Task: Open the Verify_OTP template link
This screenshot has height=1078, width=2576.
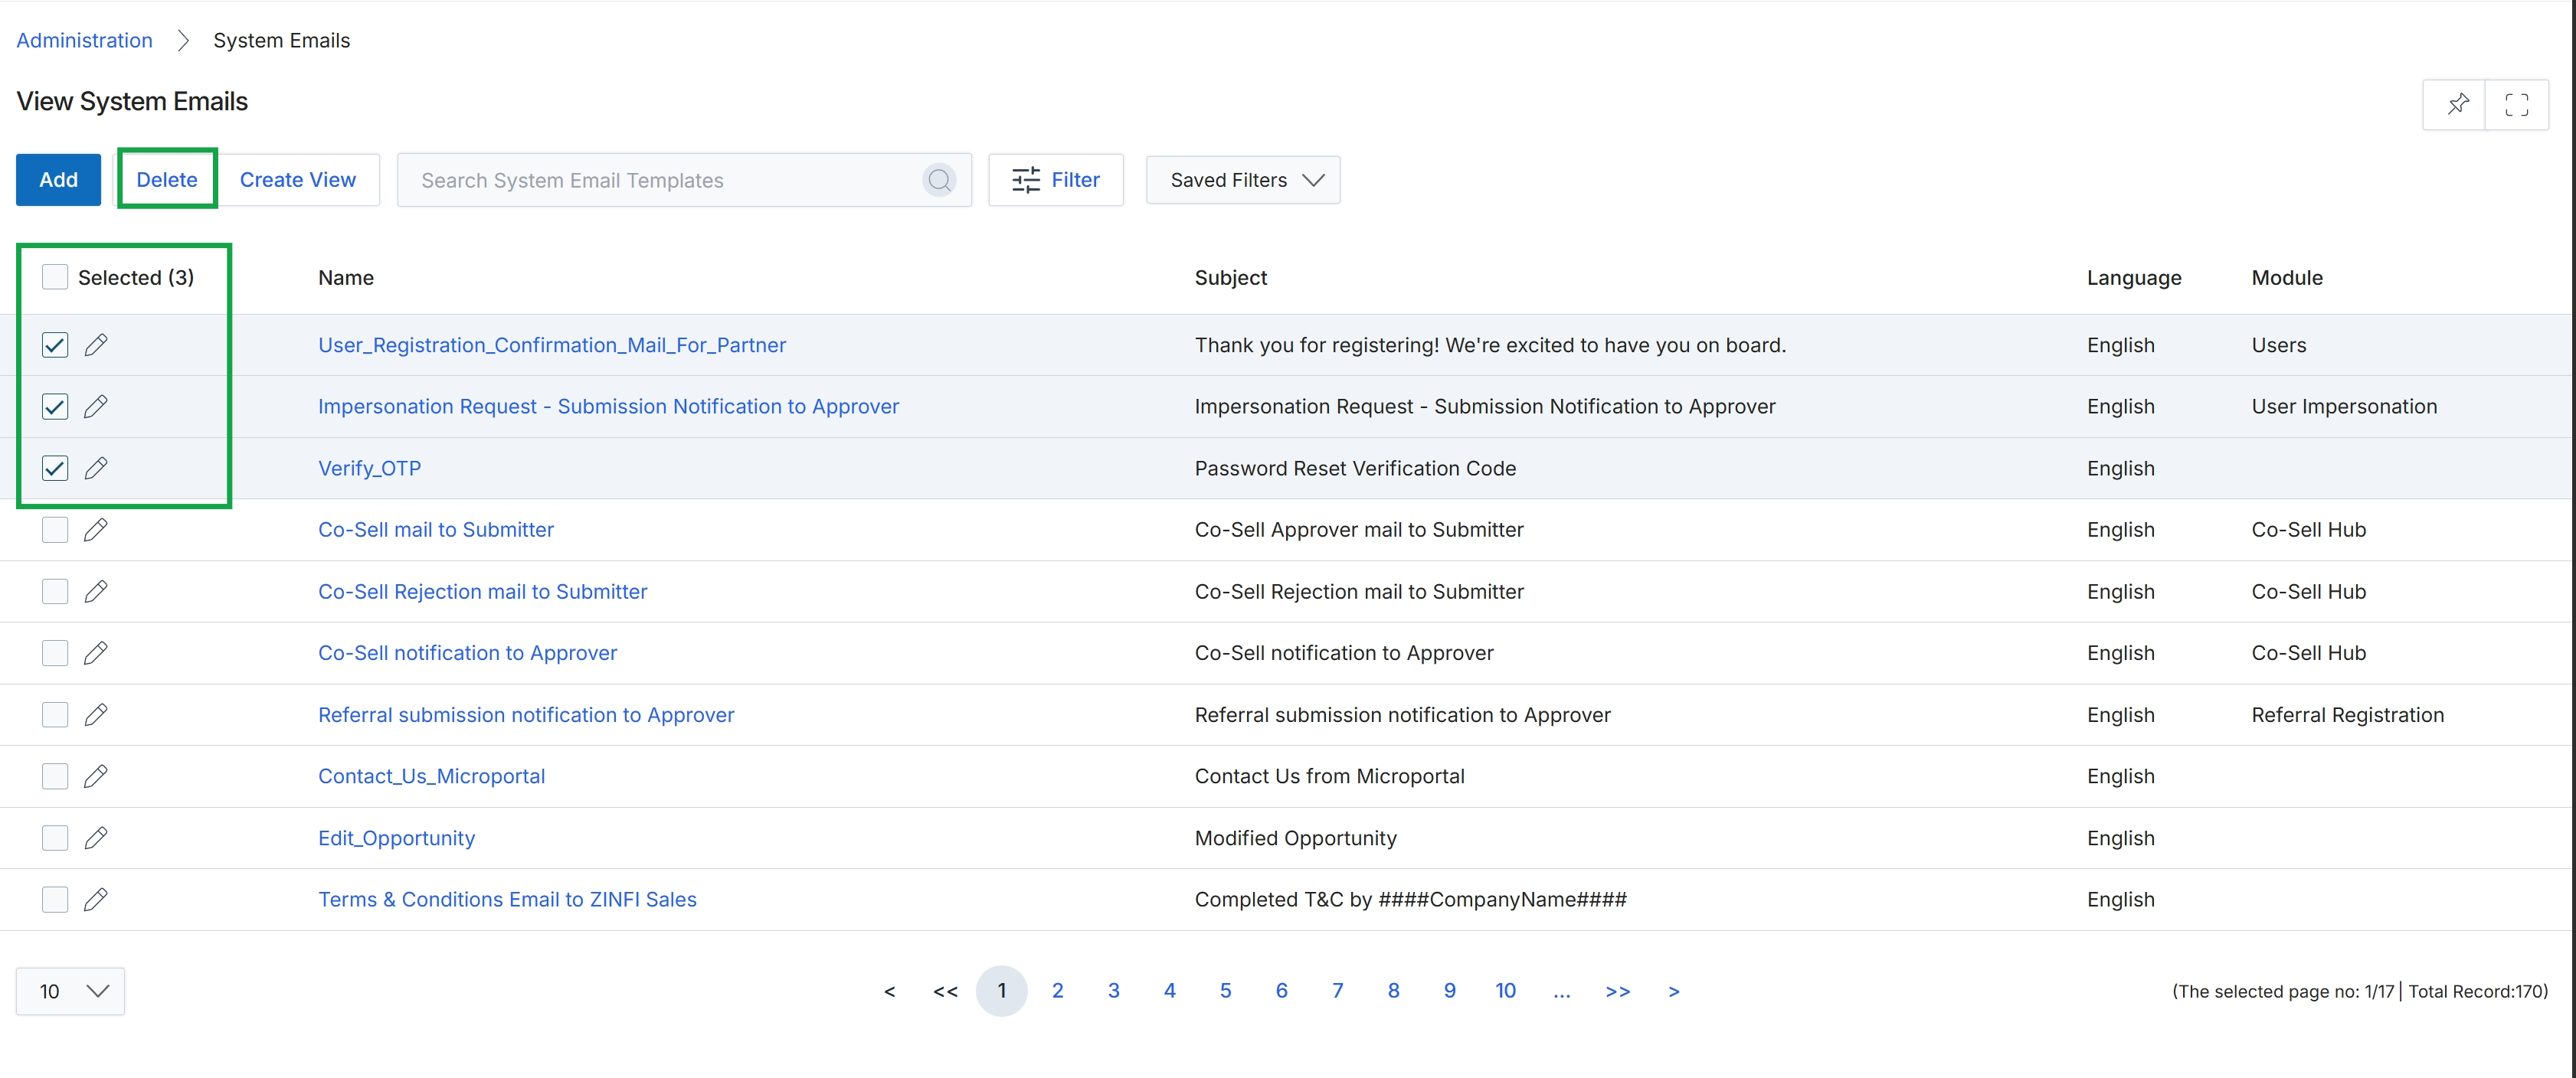Action: [369, 468]
